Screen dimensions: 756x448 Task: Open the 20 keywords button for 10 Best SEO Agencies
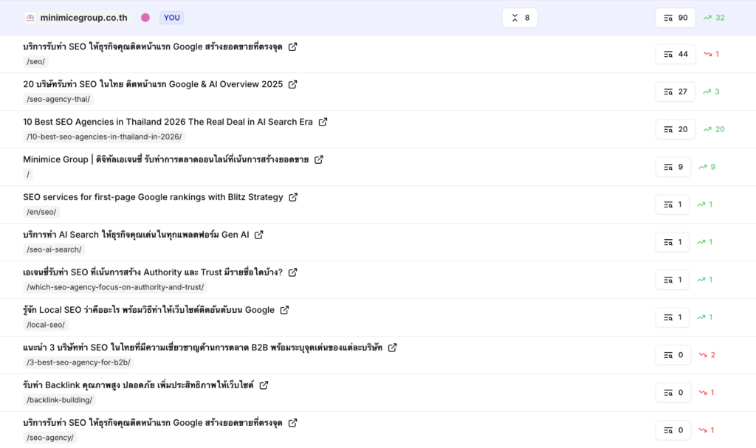(675, 129)
